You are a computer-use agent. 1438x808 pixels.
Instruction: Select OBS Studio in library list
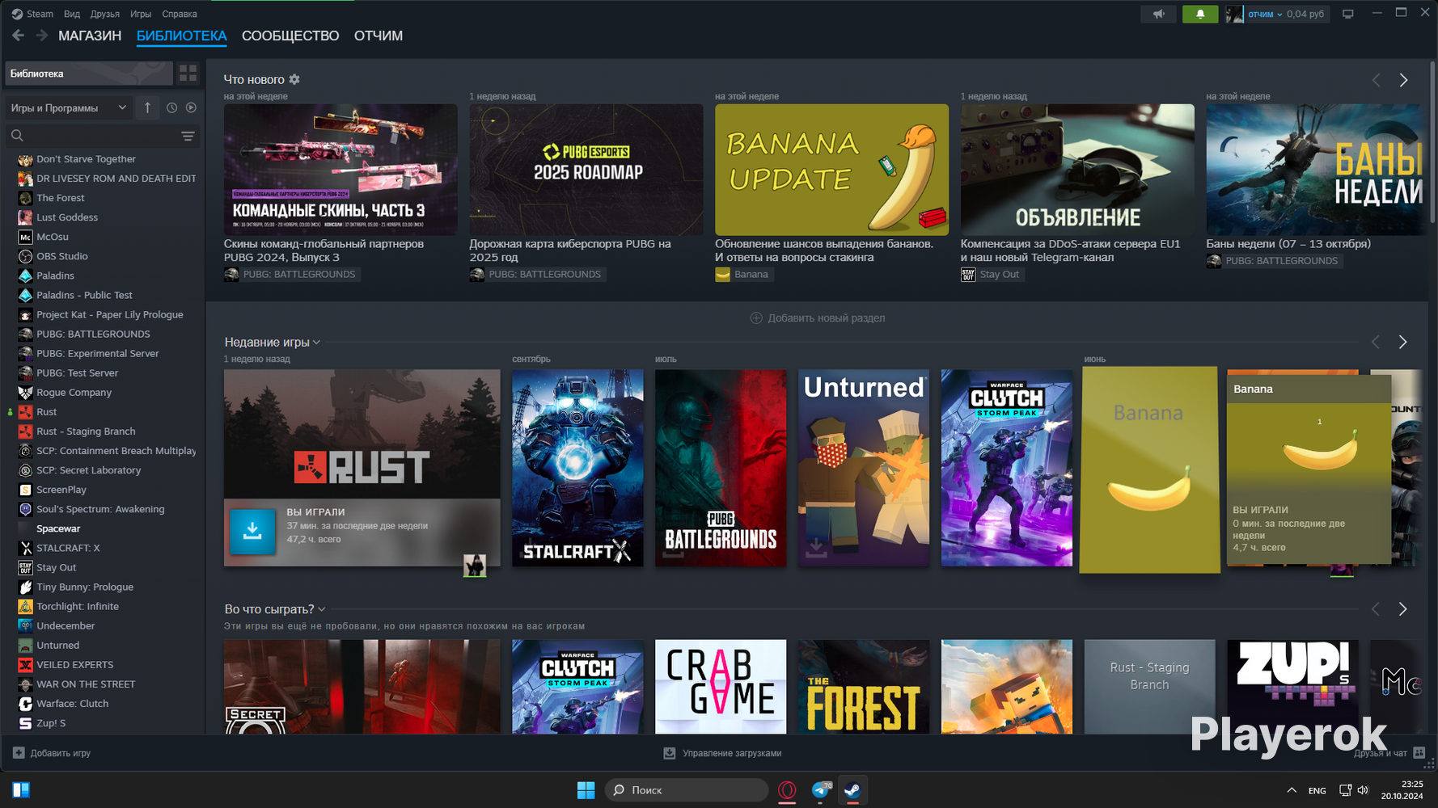point(62,256)
